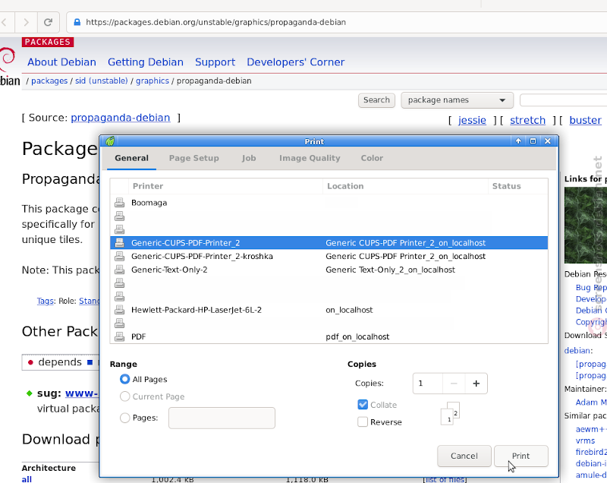Follow the propaganda-debian source link
This screenshot has width=607, height=483.
121,118
